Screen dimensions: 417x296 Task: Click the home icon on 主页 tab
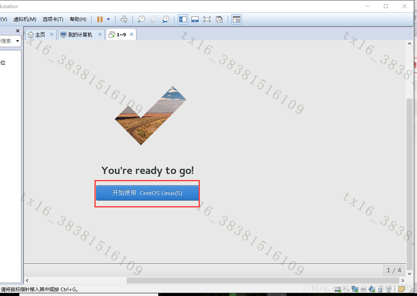tap(31, 35)
